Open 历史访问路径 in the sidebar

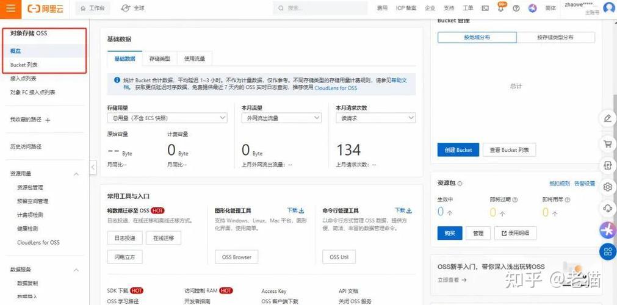[26, 146]
